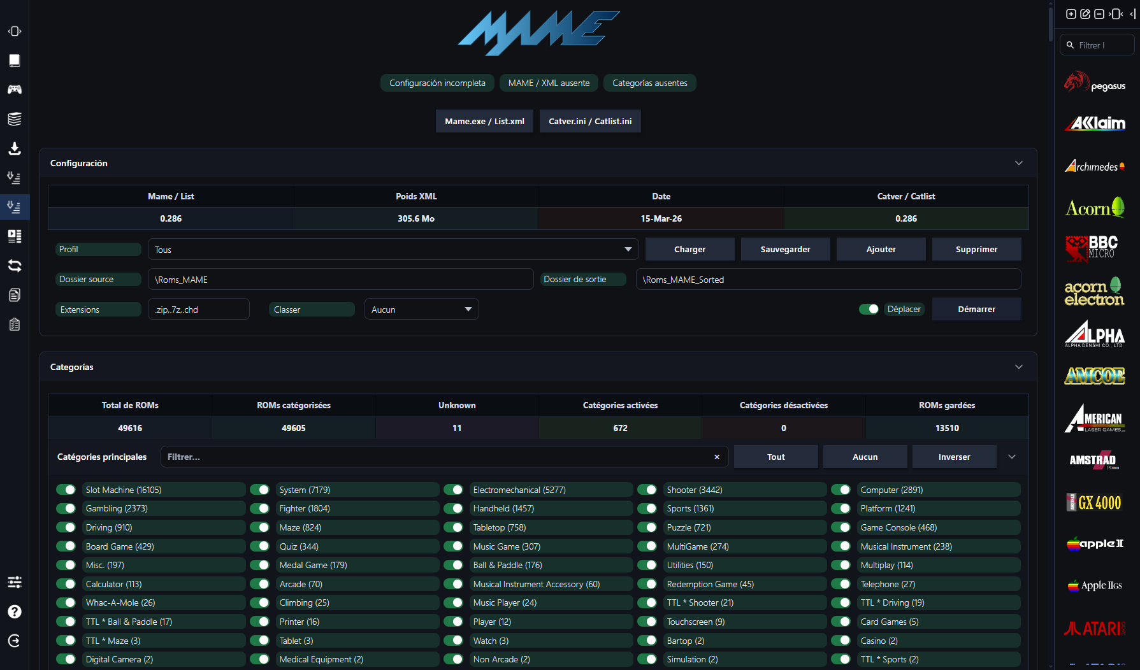Open the Classer dropdown set to Aucun
1140x670 pixels.
pos(421,310)
